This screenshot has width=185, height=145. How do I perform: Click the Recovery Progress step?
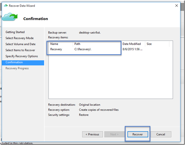pos(17,68)
